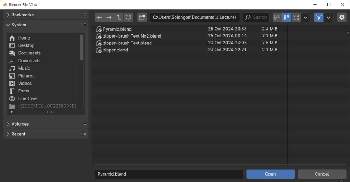Open display settings dropdown arrow
The image size is (350, 182).
tap(306, 18)
